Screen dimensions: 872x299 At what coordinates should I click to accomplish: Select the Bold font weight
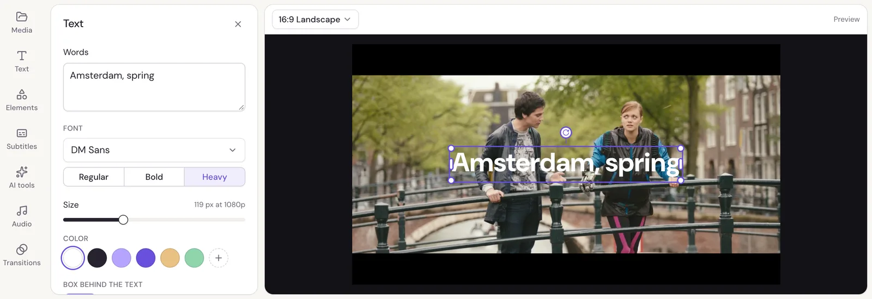point(154,177)
